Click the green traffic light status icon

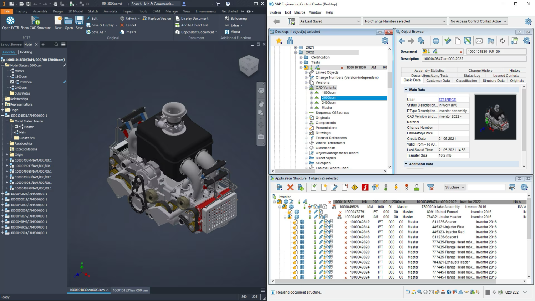point(386,187)
